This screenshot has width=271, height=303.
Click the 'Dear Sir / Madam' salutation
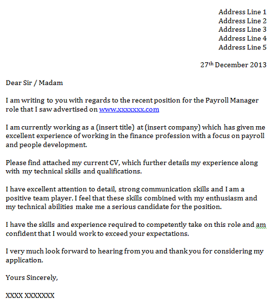[x=34, y=83]
